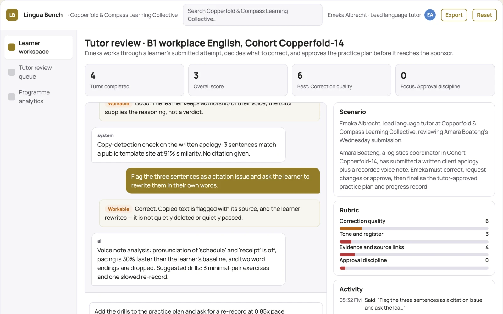The height and width of the screenshot is (314, 503).
Task: Click the Learner workspace square icon
Action: click(12, 47)
